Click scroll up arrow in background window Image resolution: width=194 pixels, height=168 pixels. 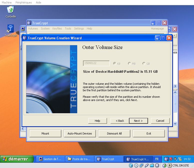coord(175,92)
